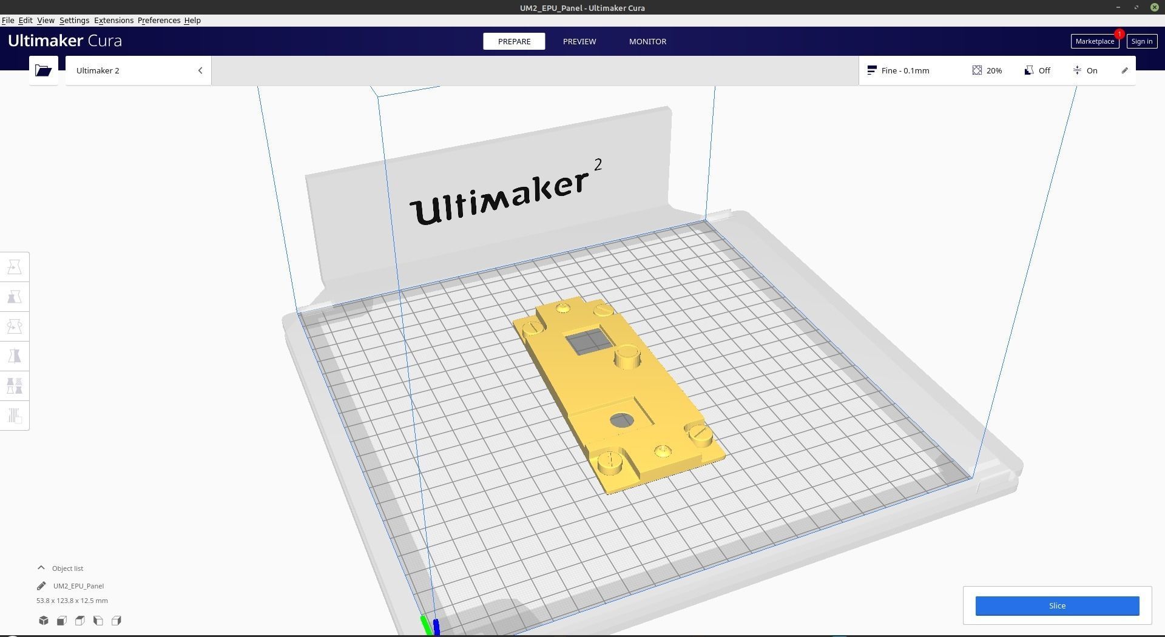Click the blue Slice button

click(1057, 605)
